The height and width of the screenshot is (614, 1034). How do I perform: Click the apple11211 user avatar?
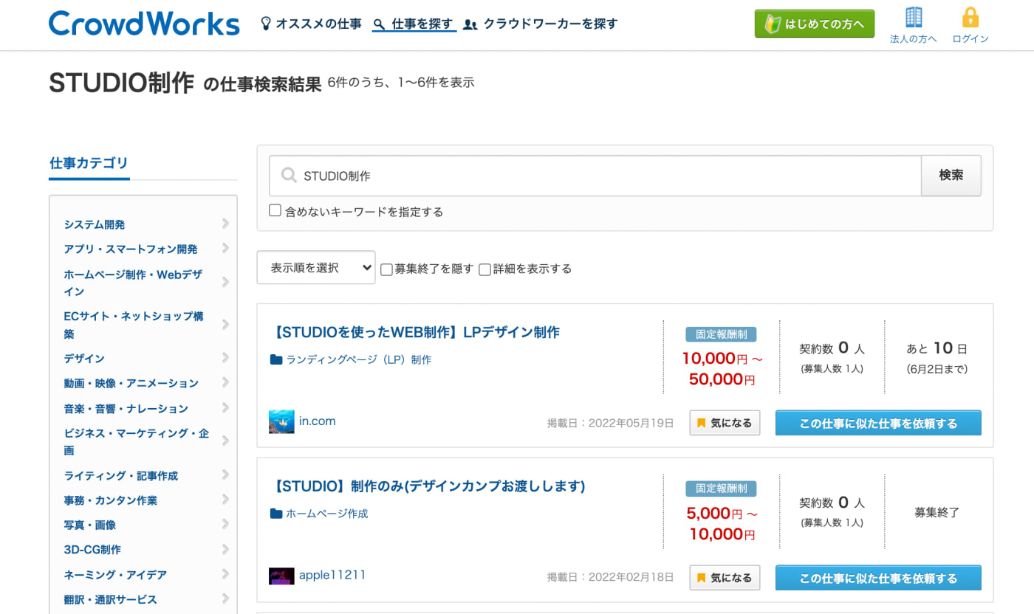[281, 576]
